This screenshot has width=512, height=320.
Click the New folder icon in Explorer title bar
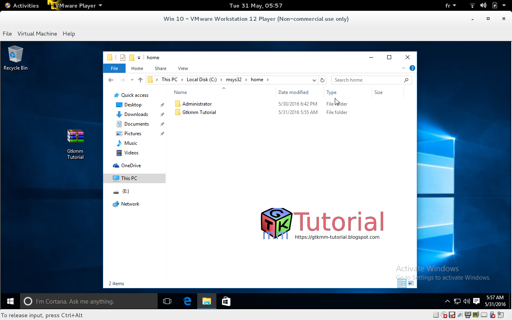(132, 58)
